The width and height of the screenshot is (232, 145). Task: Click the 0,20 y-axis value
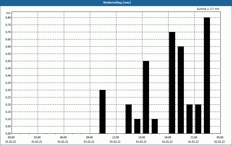[x=8, y=105]
